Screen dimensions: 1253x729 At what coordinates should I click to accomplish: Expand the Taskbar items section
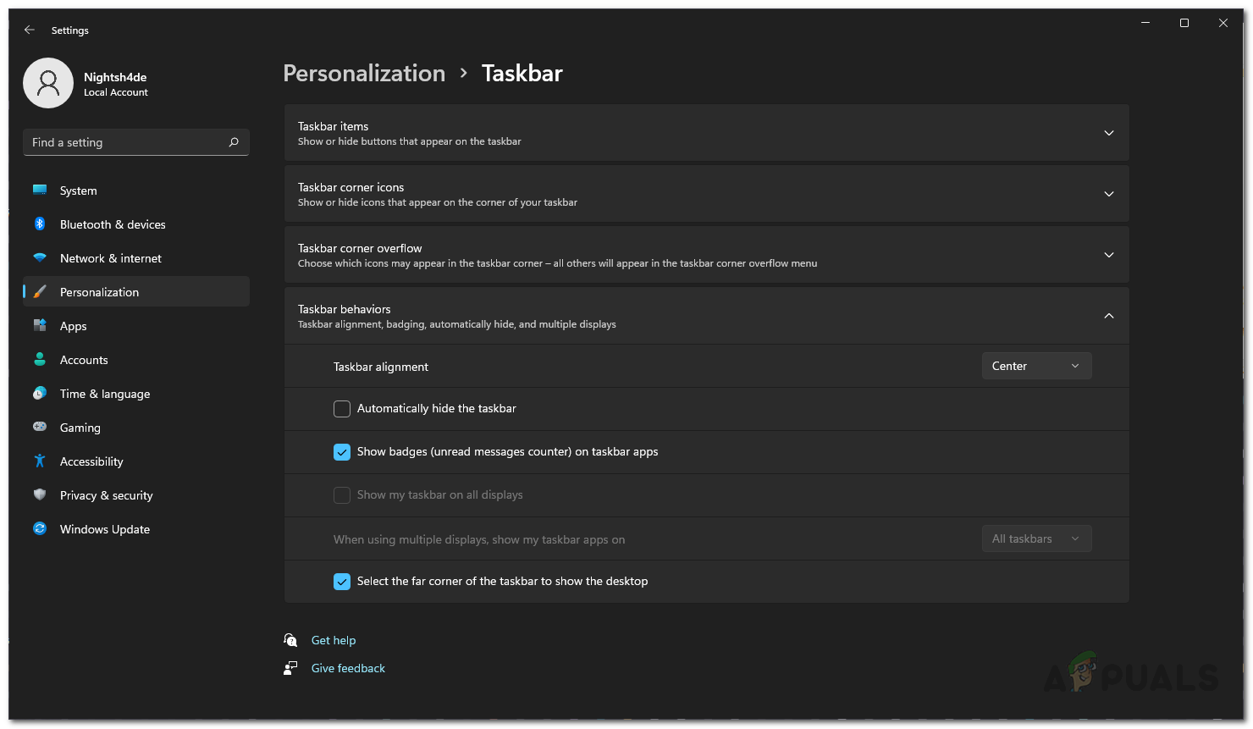(1108, 133)
